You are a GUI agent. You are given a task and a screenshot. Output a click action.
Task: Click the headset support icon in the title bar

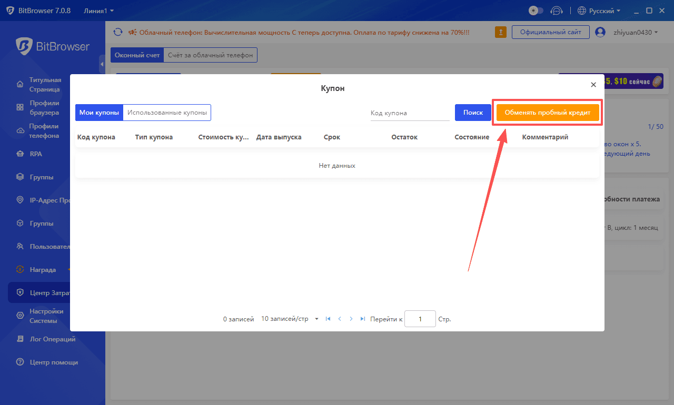[557, 10]
